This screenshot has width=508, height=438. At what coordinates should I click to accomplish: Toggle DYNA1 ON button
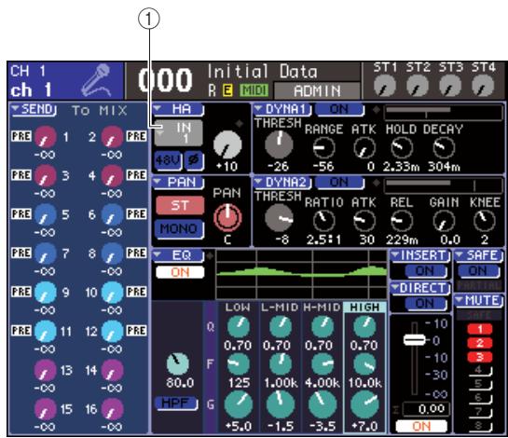(339, 110)
